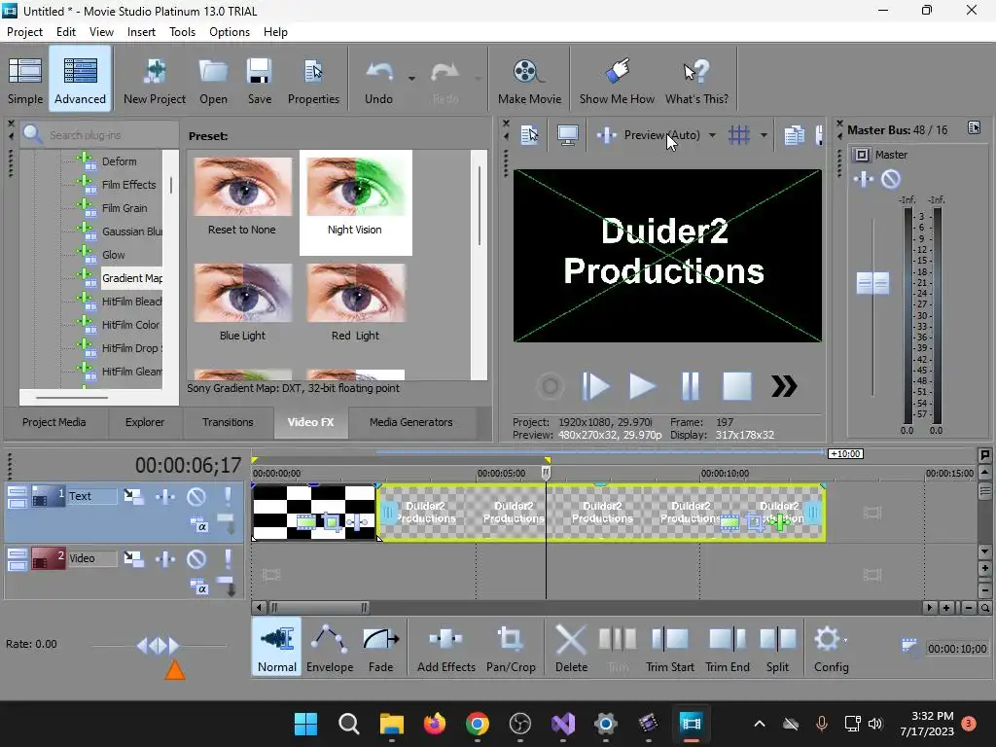Expand compositing mode on Text track
Viewport: 996px width, 747px height.
(198, 525)
